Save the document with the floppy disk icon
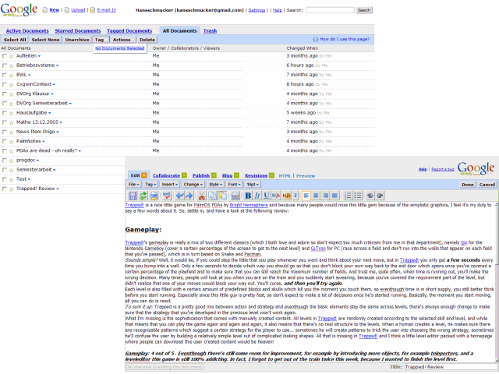The image size is (499, 374). [133, 196]
